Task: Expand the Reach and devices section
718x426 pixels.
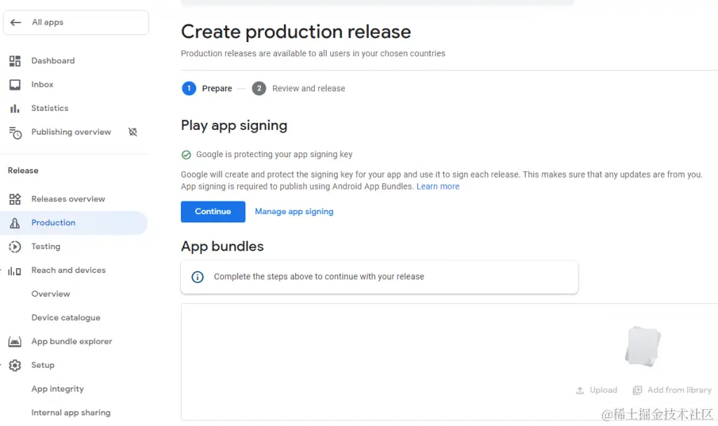Action: click(2, 270)
